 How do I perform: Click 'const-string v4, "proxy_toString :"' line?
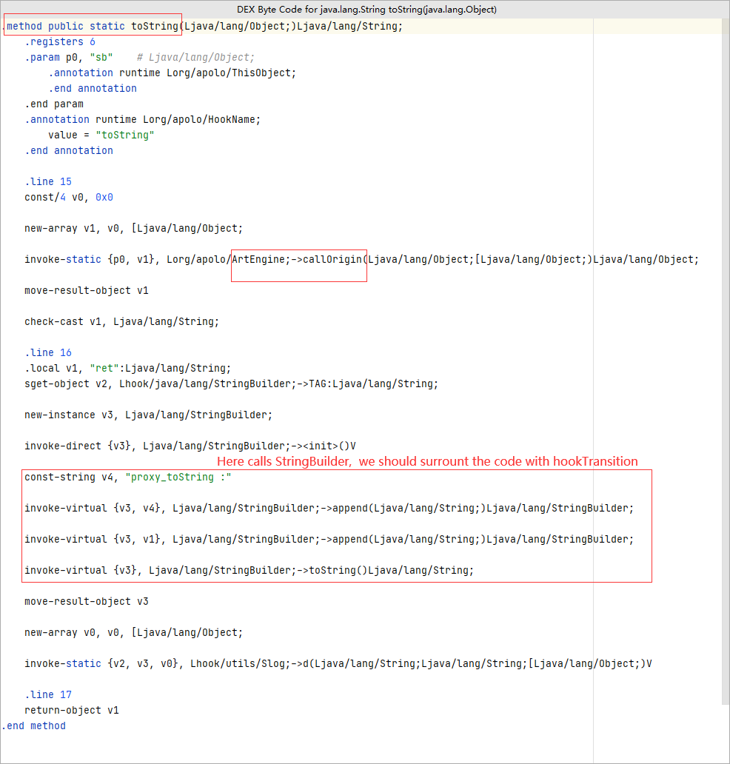pos(127,477)
